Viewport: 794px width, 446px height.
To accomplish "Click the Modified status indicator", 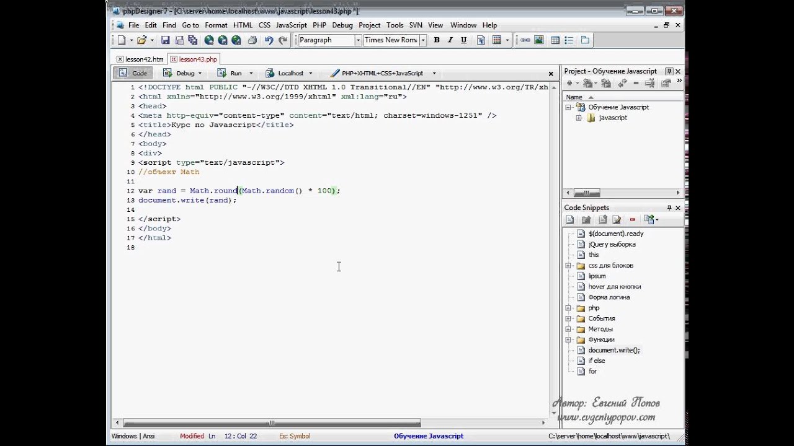I will click(x=192, y=436).
